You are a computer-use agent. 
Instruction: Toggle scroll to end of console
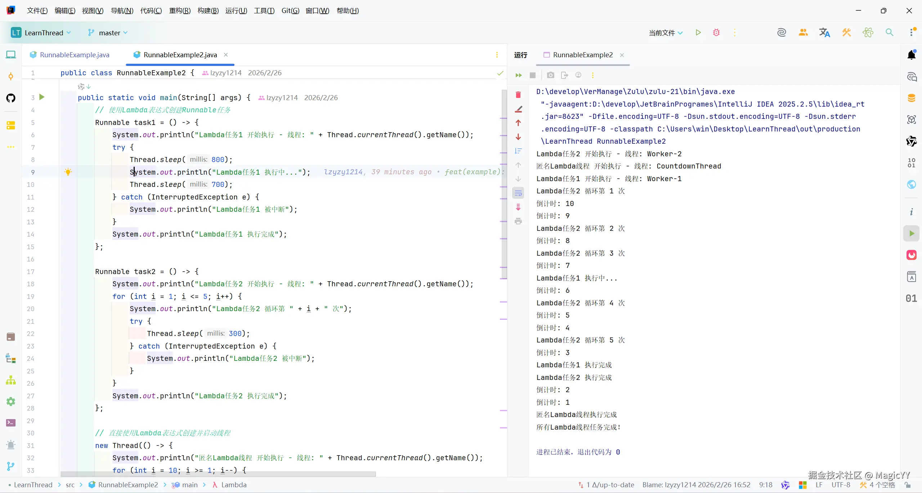pos(518,207)
